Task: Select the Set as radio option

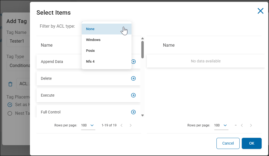Action: pos(10,105)
